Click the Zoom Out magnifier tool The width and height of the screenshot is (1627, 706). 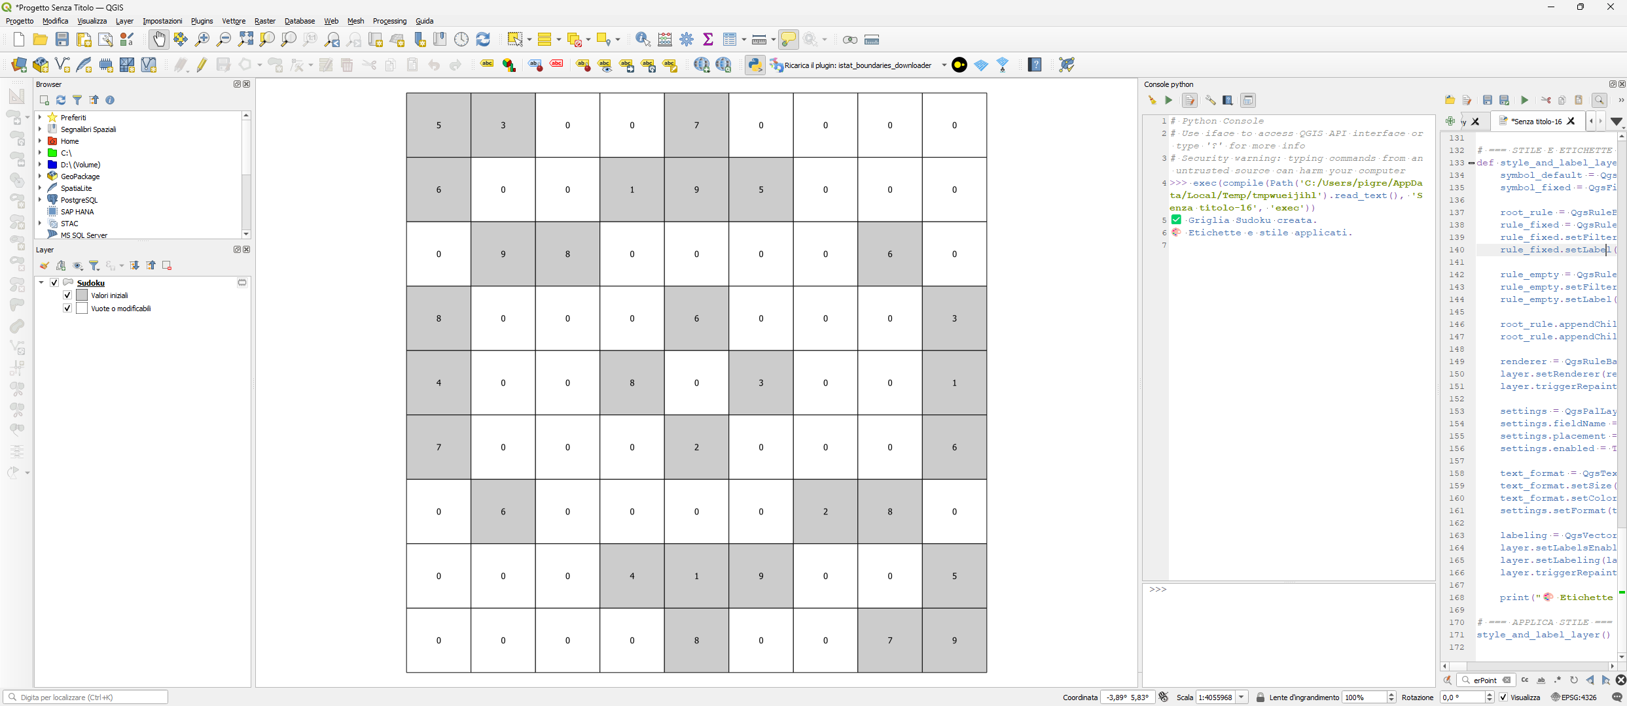[224, 40]
